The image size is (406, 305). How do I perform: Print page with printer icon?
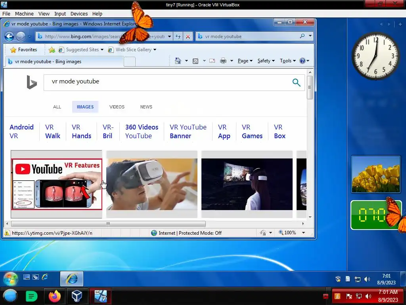pyautogui.click(x=223, y=61)
